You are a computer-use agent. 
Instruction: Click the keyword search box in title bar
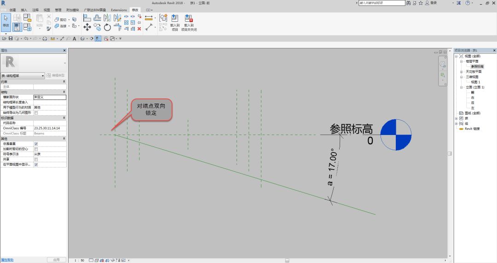pos(381,3)
